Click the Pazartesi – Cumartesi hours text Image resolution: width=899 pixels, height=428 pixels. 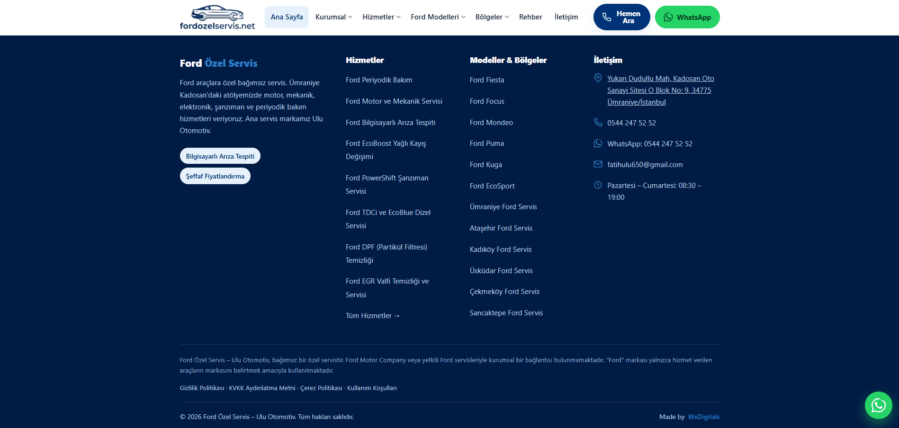click(x=655, y=191)
